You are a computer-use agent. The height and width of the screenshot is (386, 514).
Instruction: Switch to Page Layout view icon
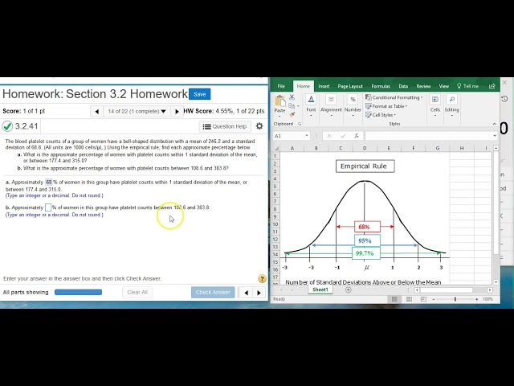point(409,299)
